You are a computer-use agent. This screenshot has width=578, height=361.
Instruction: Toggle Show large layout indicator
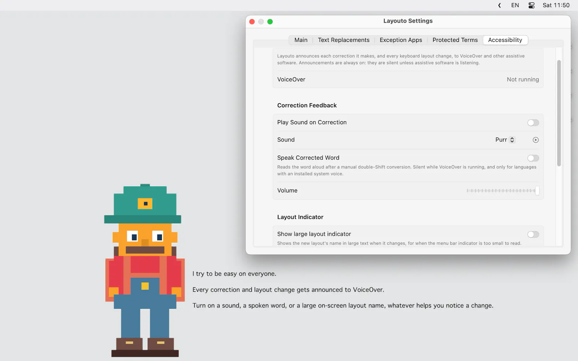tap(533, 234)
